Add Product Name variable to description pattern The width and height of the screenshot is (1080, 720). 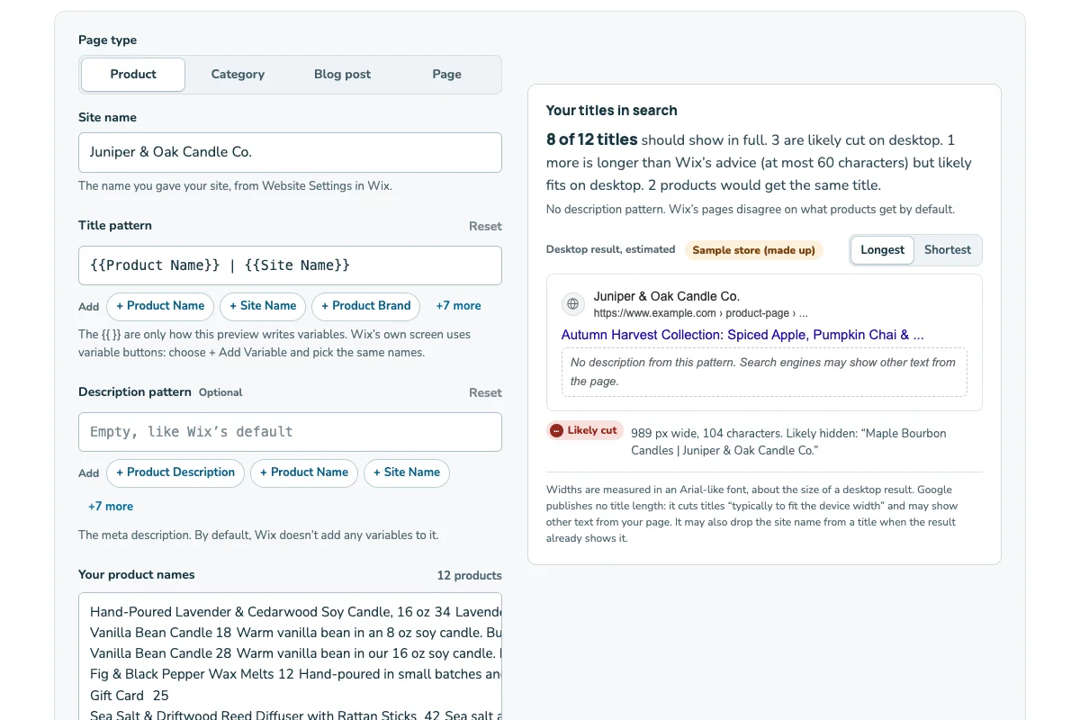(x=304, y=472)
